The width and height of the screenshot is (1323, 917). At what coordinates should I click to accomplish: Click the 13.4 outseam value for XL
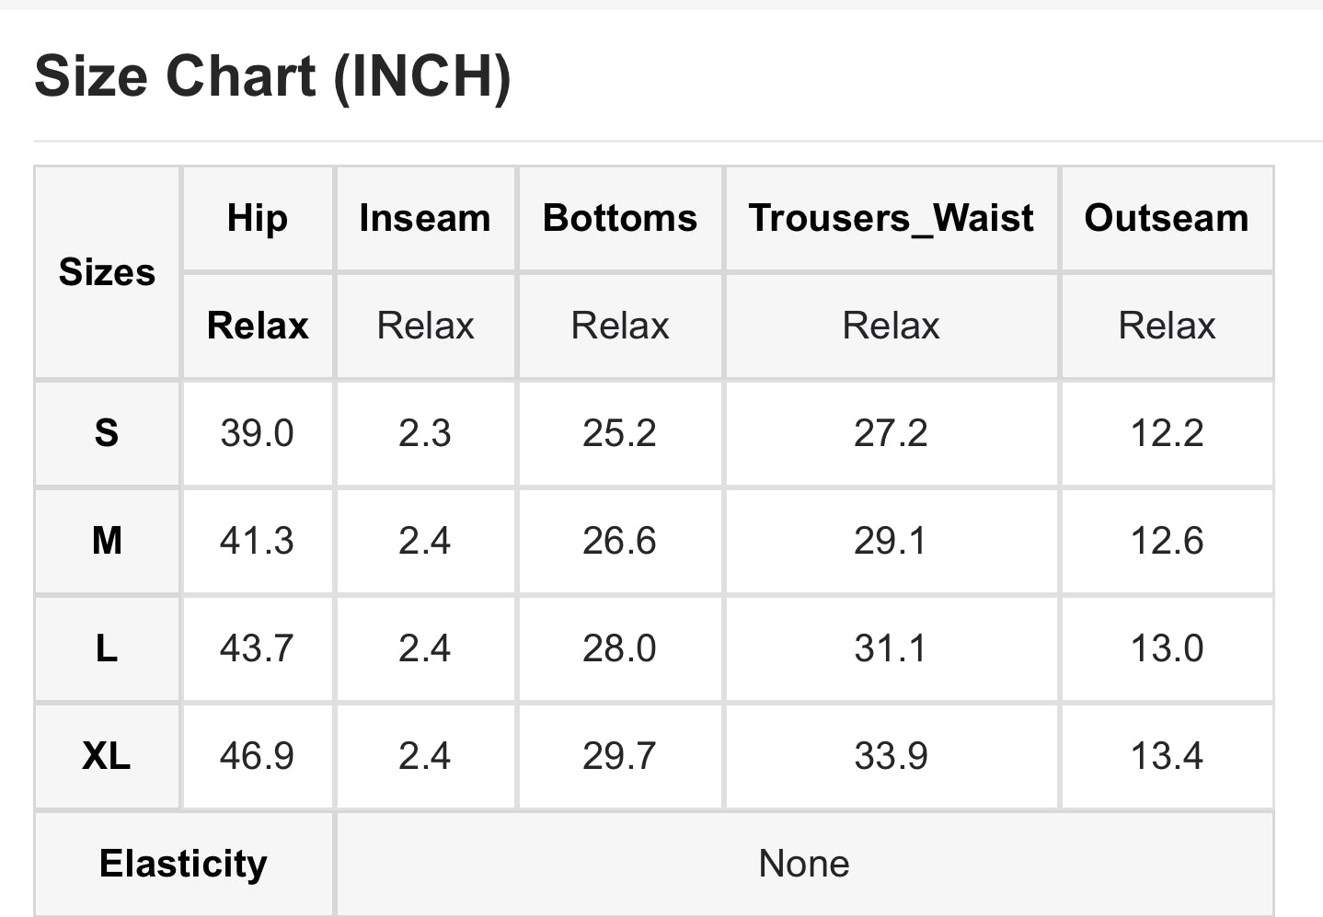pyautogui.click(x=1167, y=756)
